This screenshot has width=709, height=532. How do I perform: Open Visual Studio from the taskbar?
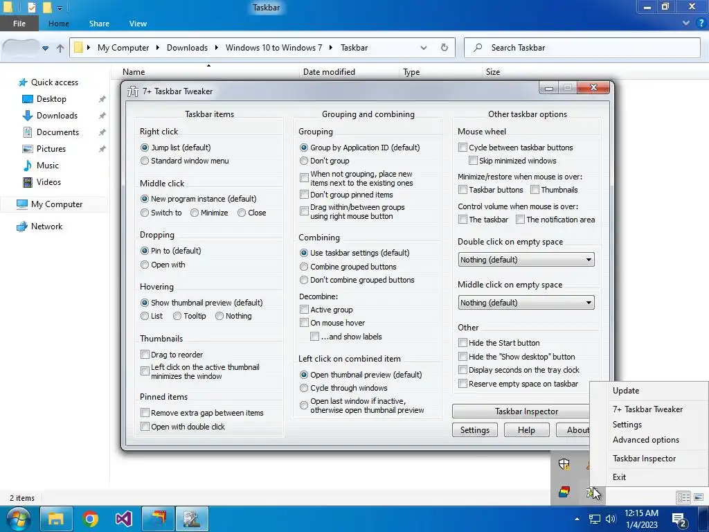point(123,519)
